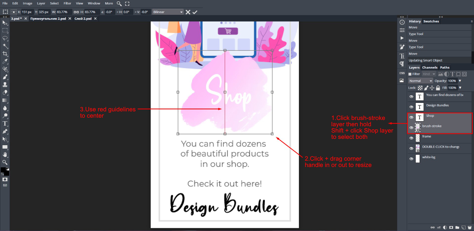Add a new adjustment layer

coord(445,227)
